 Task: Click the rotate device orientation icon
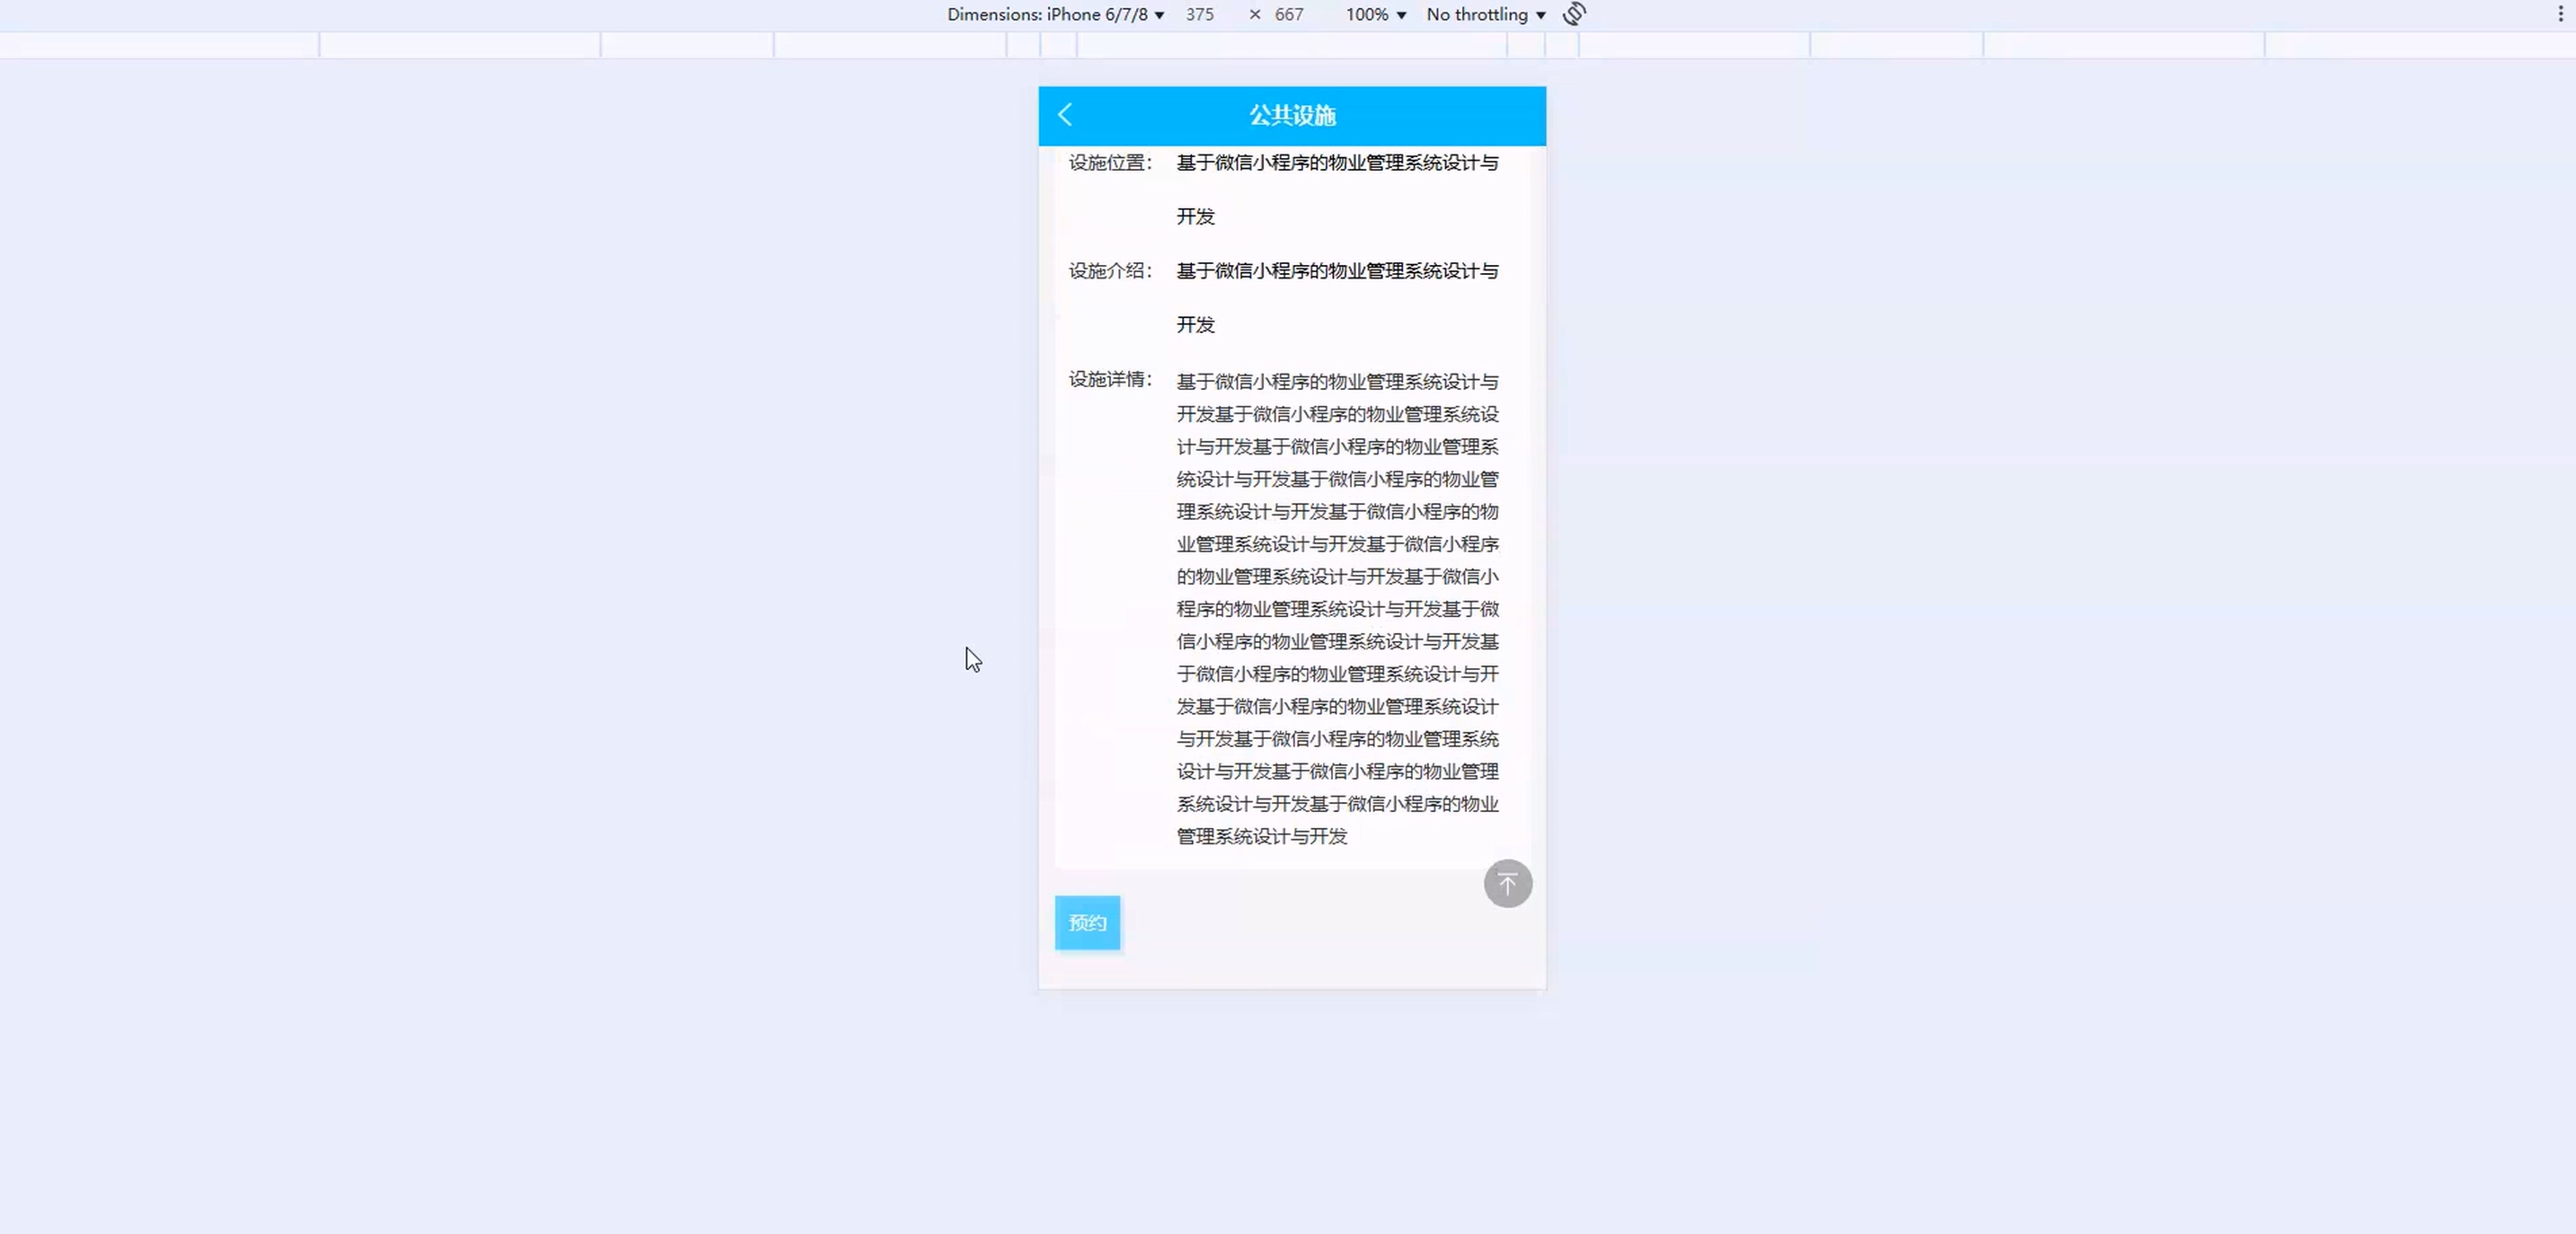pos(1574,14)
